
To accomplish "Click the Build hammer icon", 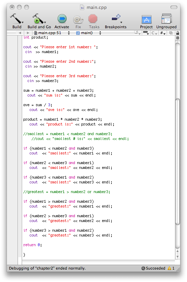I will [x=16, y=19].
